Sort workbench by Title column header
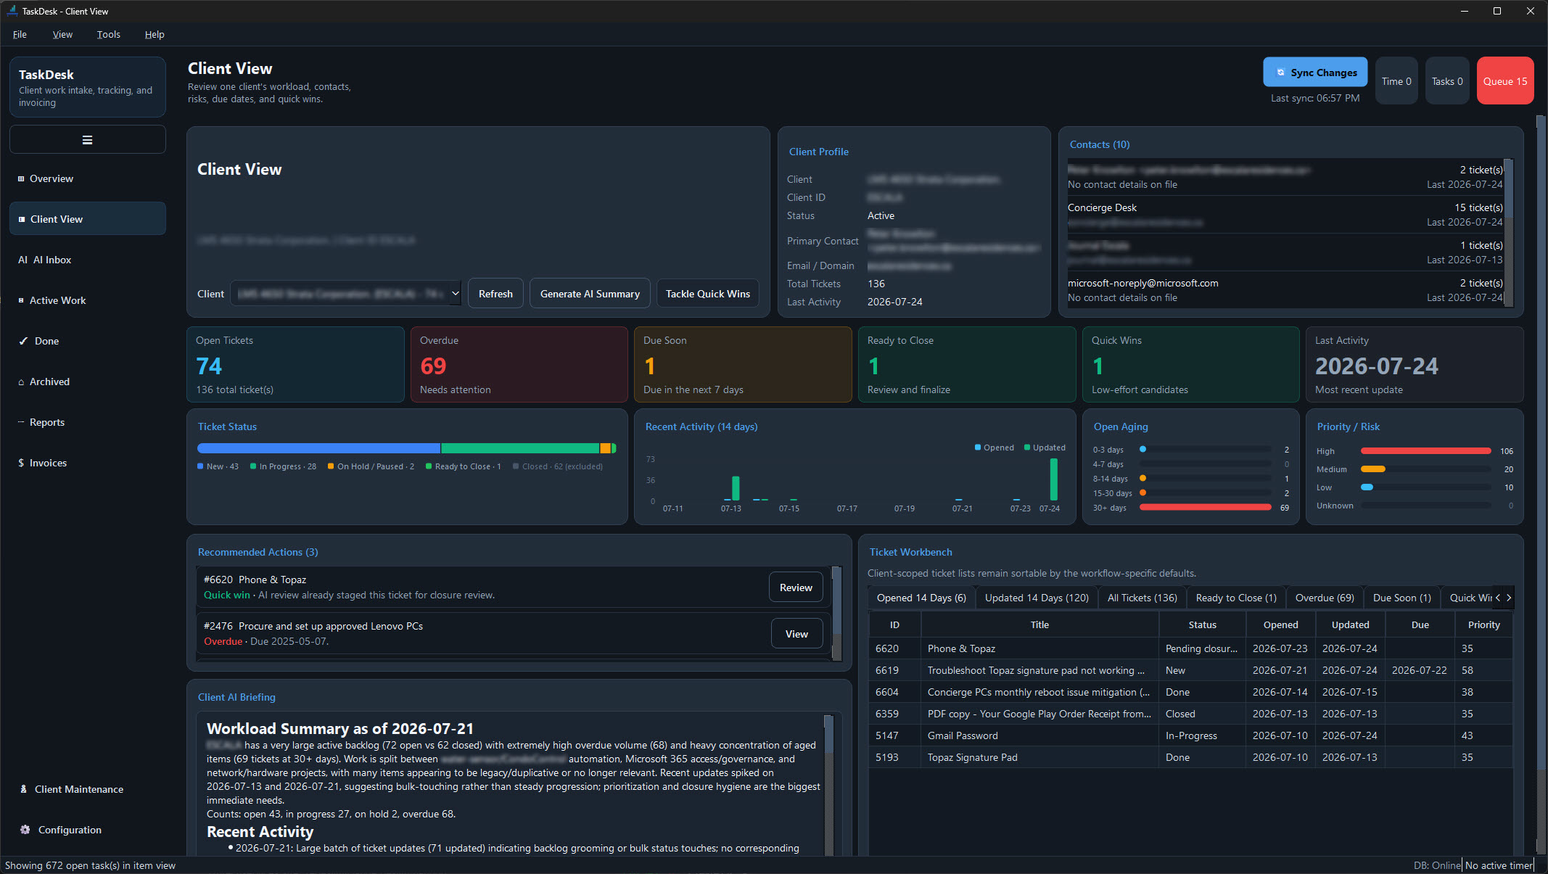Viewport: 1548px width, 874px height. tap(1039, 625)
